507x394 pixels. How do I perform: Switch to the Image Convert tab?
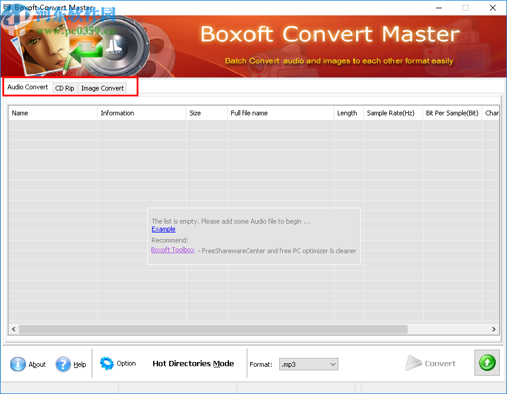click(102, 88)
